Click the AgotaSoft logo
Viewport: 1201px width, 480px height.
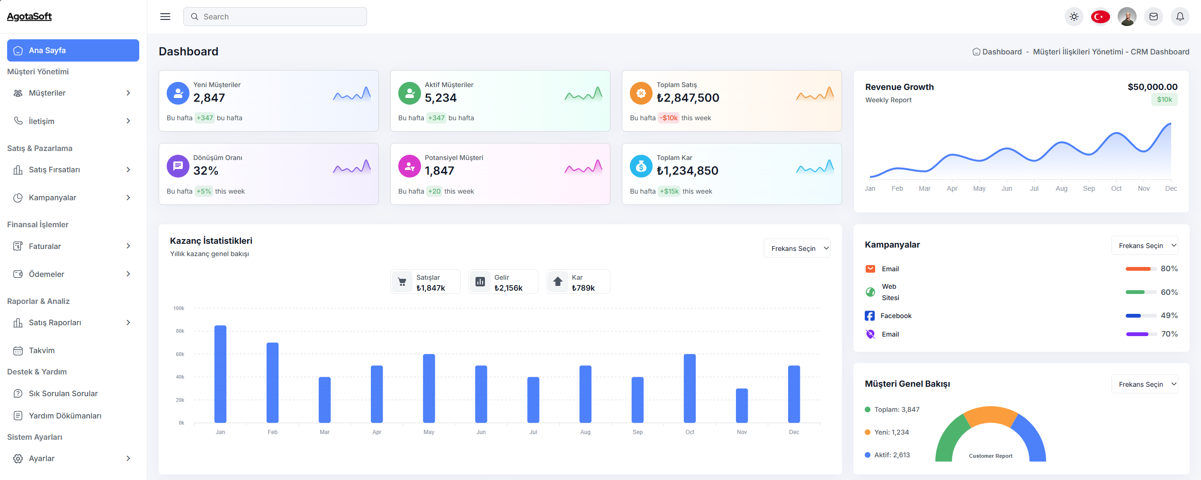click(29, 17)
